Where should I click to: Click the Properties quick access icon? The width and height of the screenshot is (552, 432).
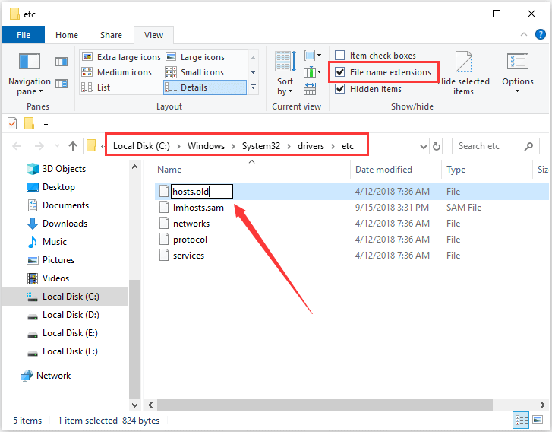[12, 123]
